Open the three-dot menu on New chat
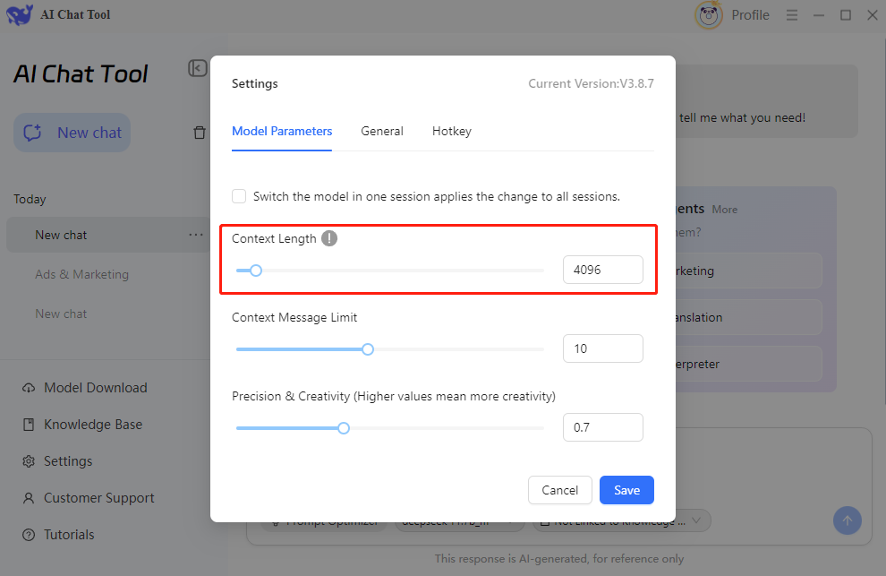Screen dimensions: 886x576 [196, 234]
